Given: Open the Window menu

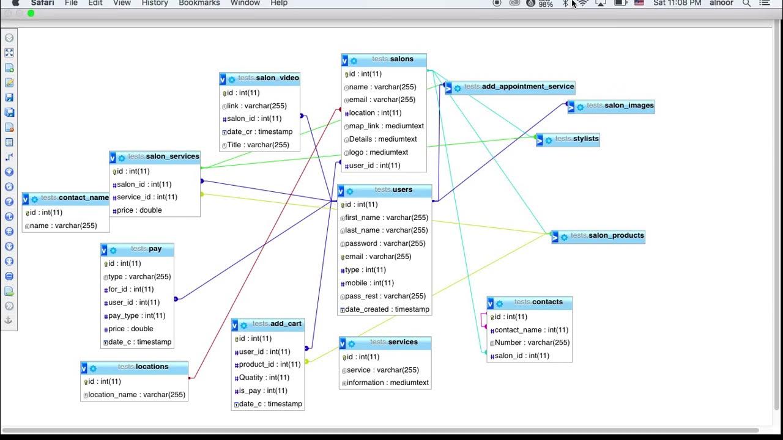Looking at the screenshot, I should click(245, 3).
